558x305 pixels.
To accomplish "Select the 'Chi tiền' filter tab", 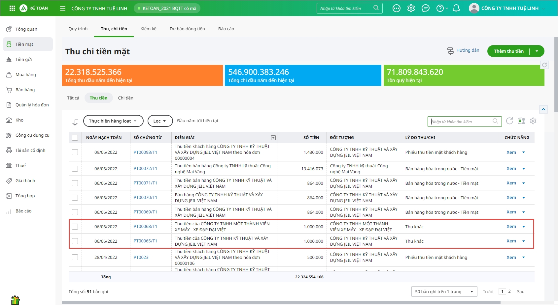I will click(x=125, y=98).
